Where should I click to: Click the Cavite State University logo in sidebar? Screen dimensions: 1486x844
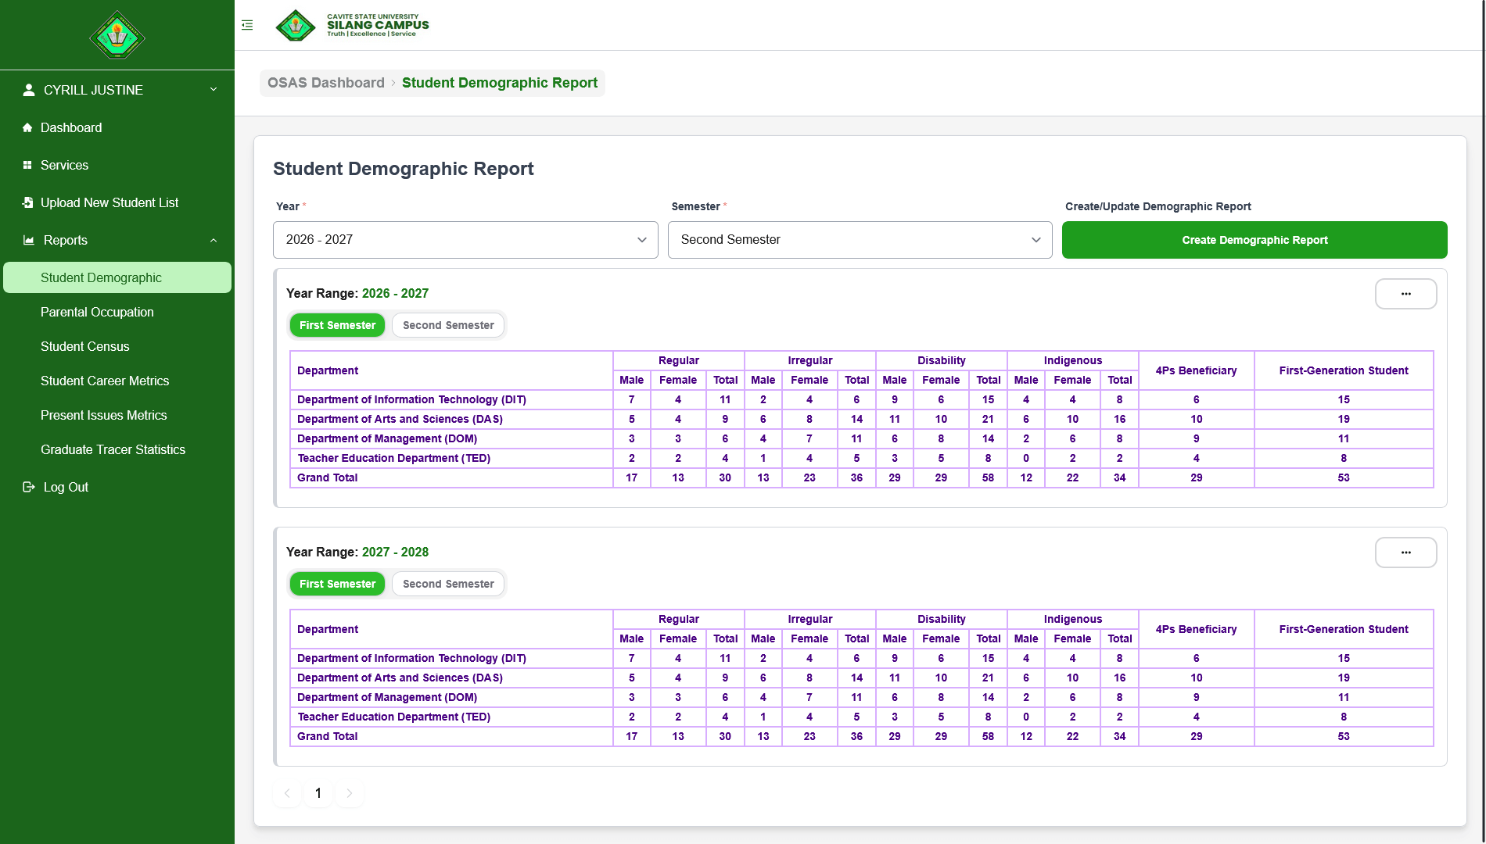click(x=117, y=35)
